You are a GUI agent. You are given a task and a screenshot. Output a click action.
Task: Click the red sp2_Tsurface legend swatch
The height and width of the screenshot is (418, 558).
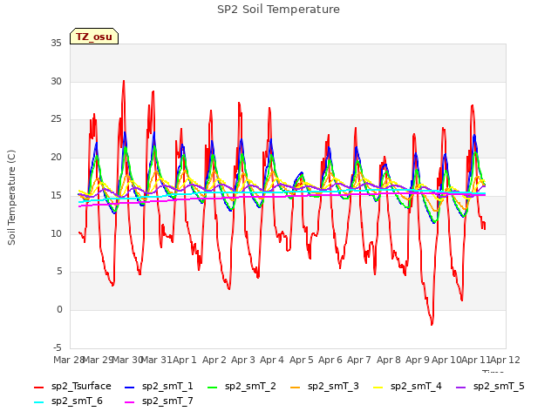click(38, 387)
